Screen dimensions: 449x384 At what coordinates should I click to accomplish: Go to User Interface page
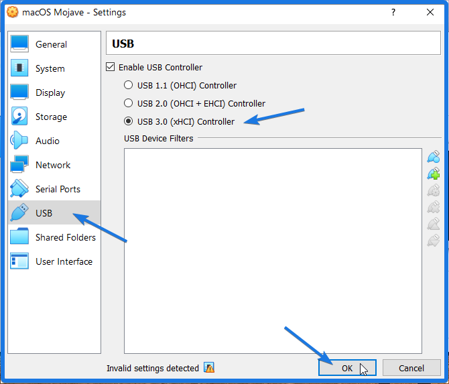(x=54, y=261)
